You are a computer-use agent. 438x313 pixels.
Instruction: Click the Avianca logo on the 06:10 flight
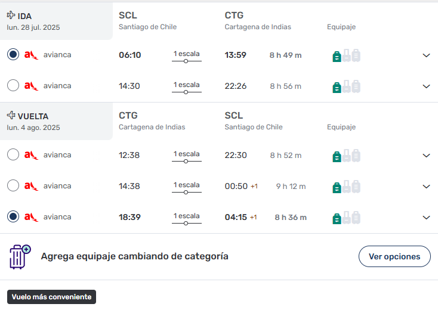(x=31, y=55)
